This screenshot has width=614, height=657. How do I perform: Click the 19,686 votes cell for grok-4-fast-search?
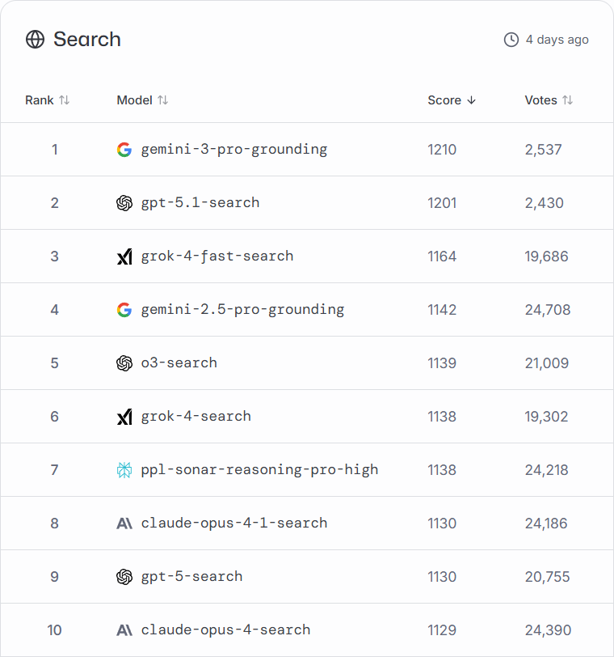click(547, 256)
